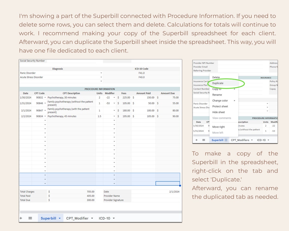The width and height of the screenshot is (289, 231).
Task: Open the sheets list icon in the right-side screenshot
Action: pyautogui.click(x=203, y=140)
